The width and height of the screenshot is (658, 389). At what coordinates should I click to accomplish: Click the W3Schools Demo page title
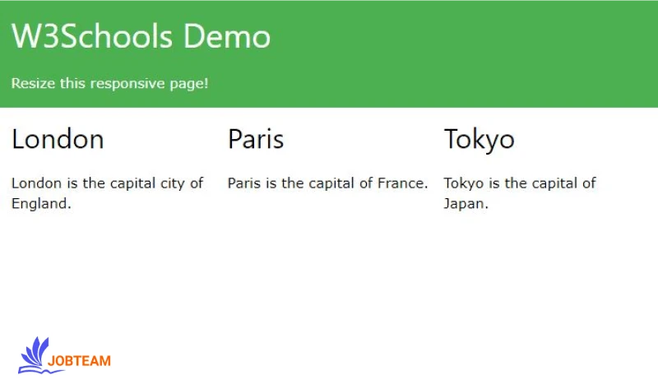[141, 36]
